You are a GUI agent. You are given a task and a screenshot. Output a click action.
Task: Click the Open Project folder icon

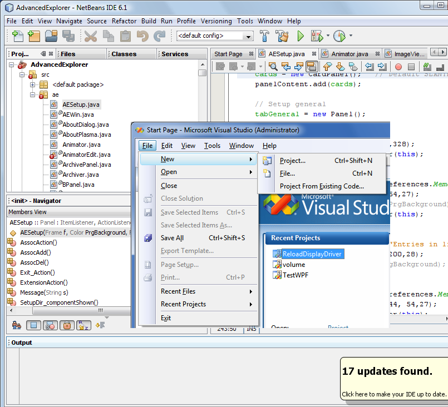coord(51,36)
